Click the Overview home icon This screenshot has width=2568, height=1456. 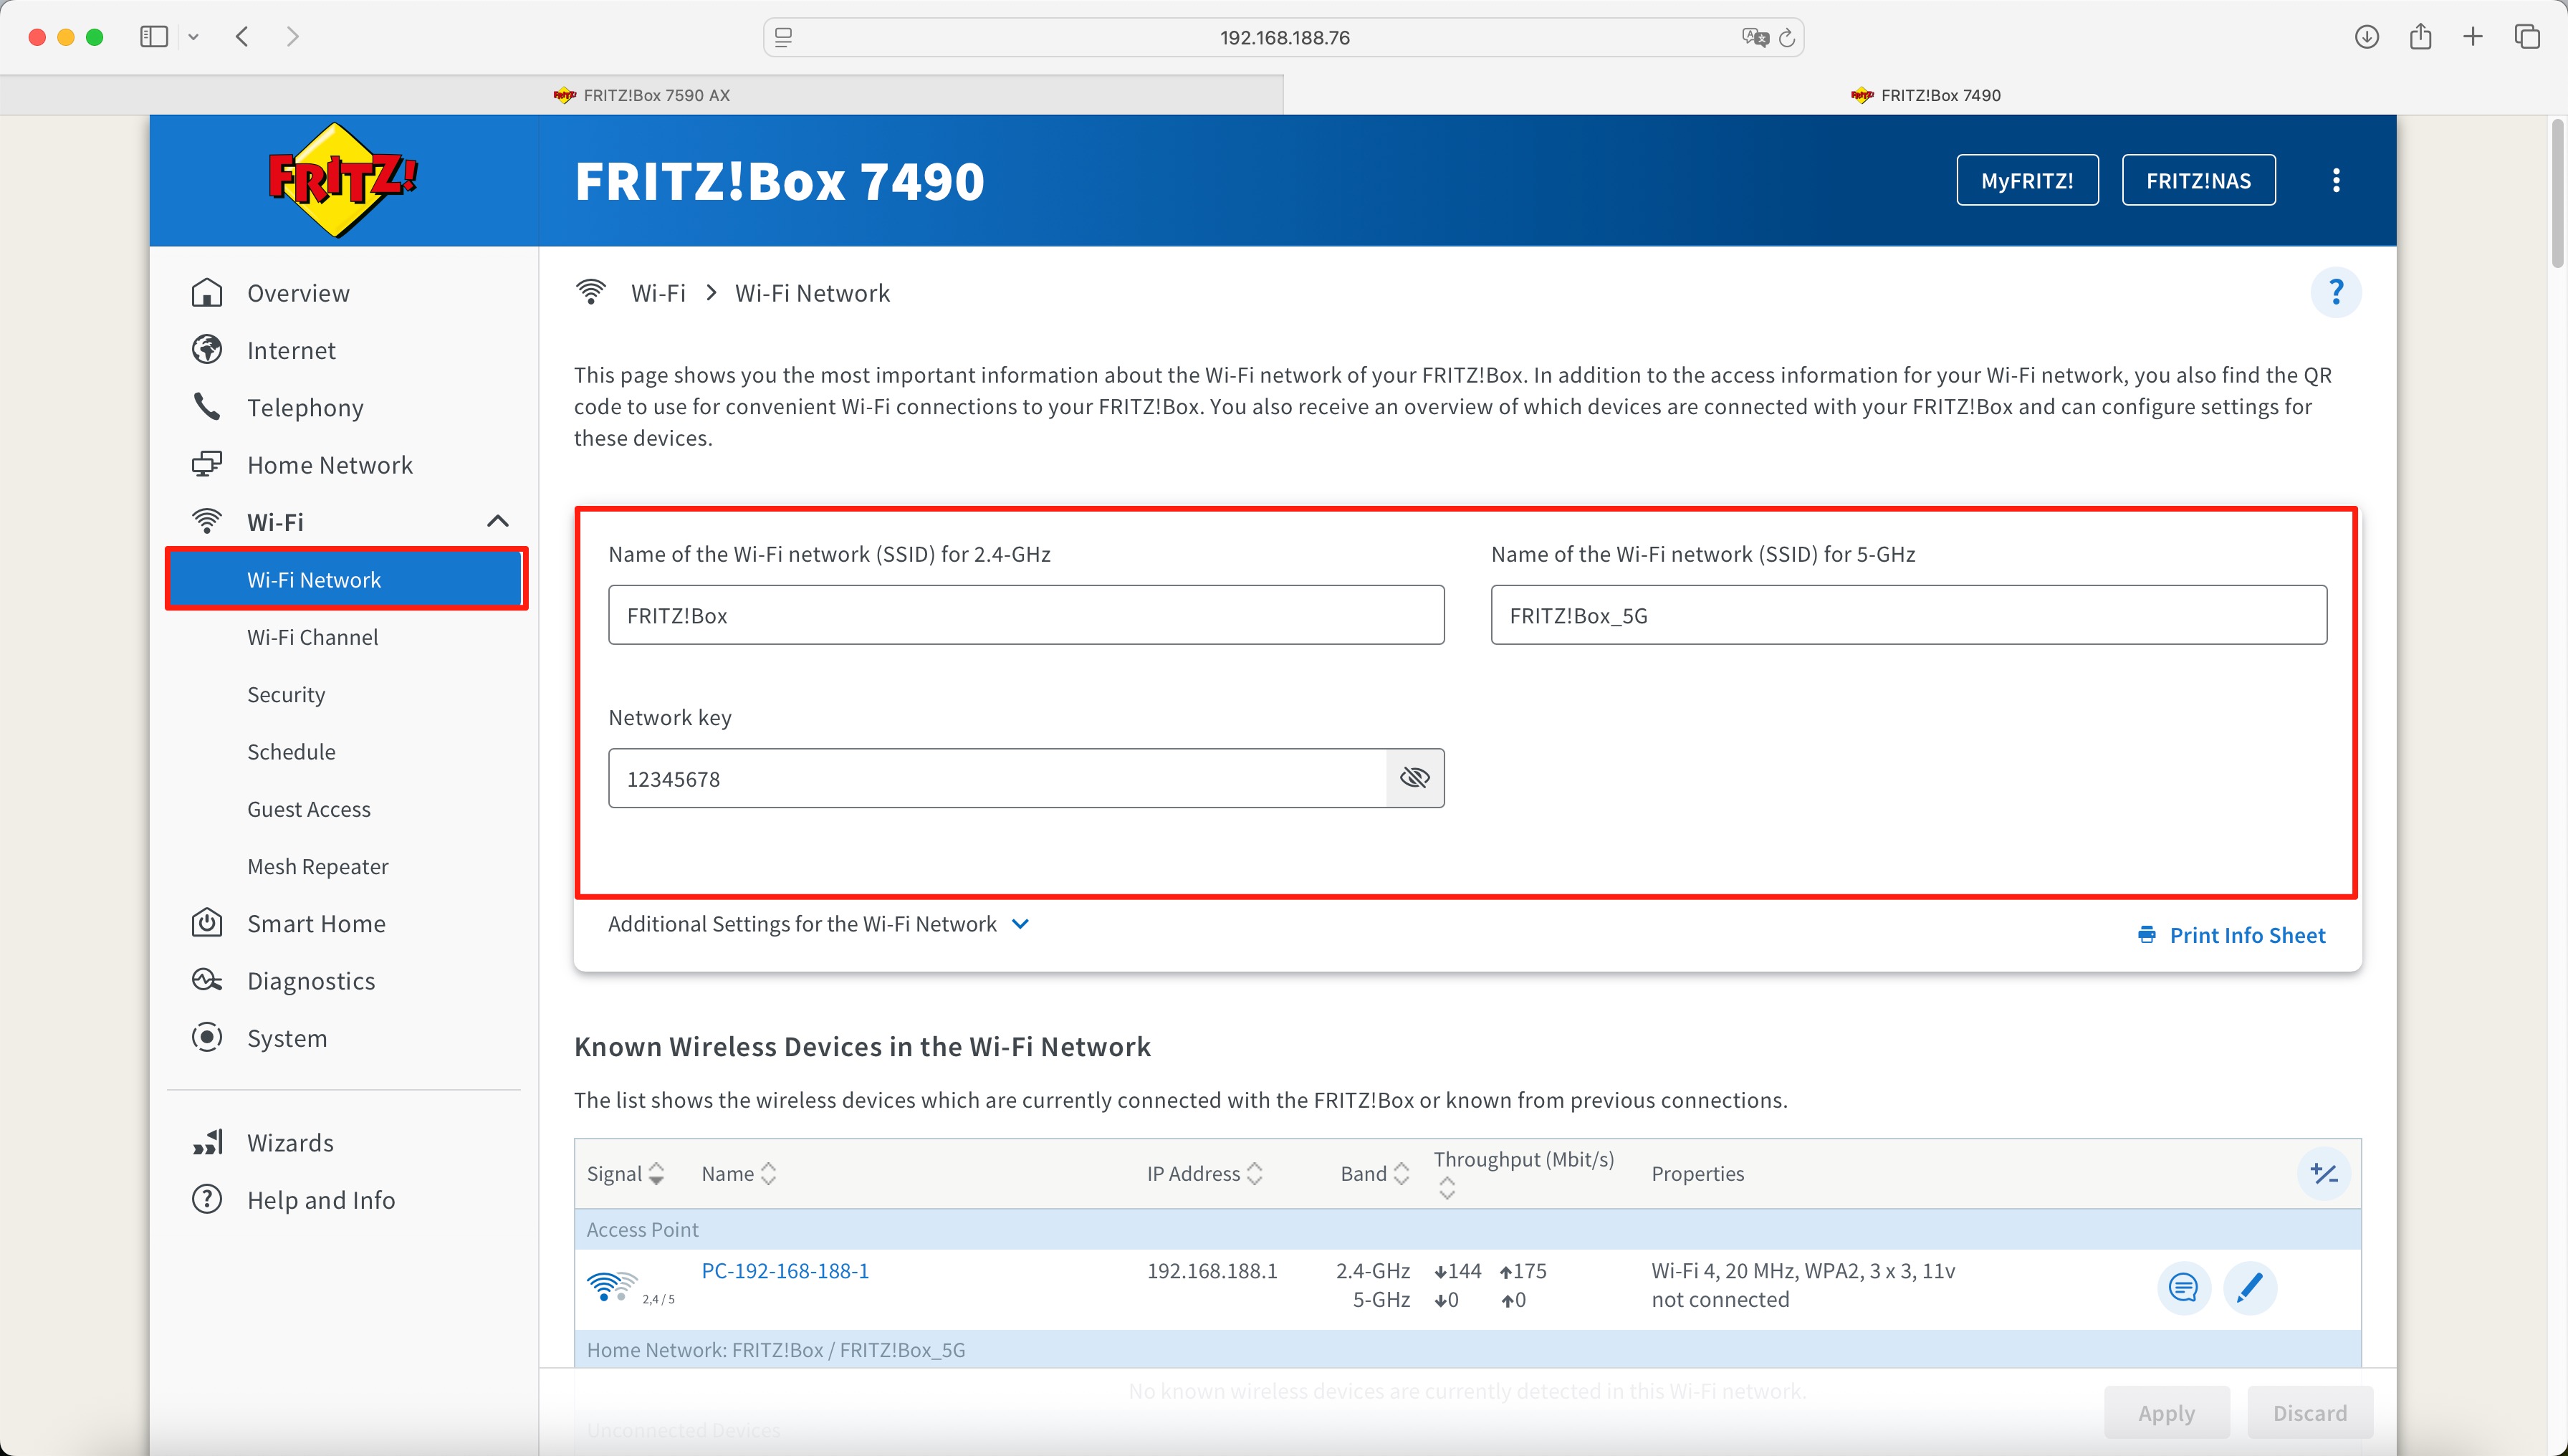coord(207,293)
